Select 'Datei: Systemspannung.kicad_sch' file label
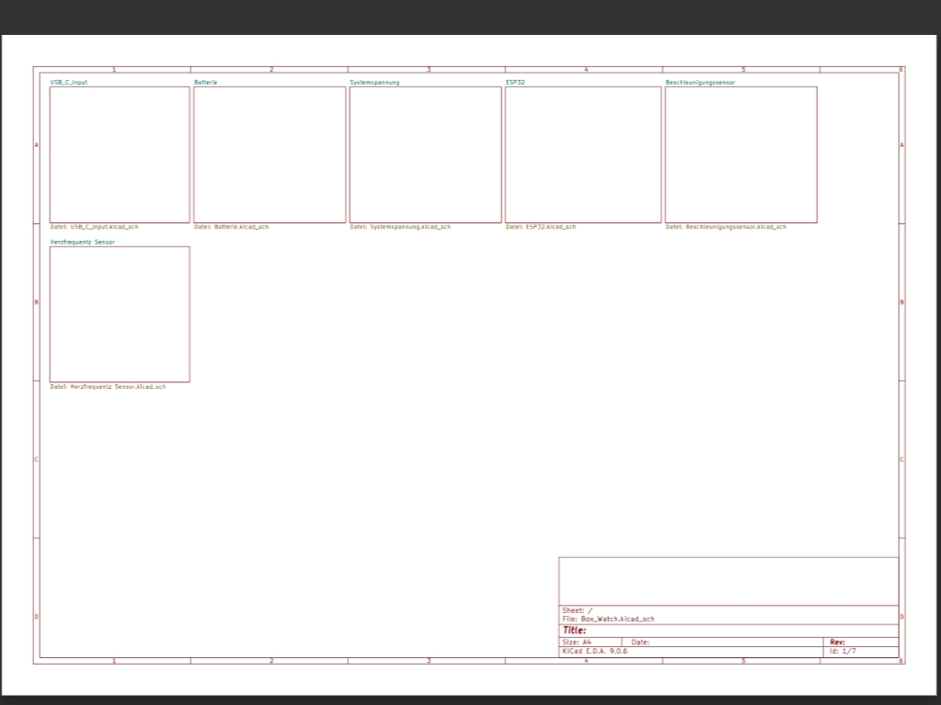This screenshot has width=941, height=705. (x=400, y=226)
